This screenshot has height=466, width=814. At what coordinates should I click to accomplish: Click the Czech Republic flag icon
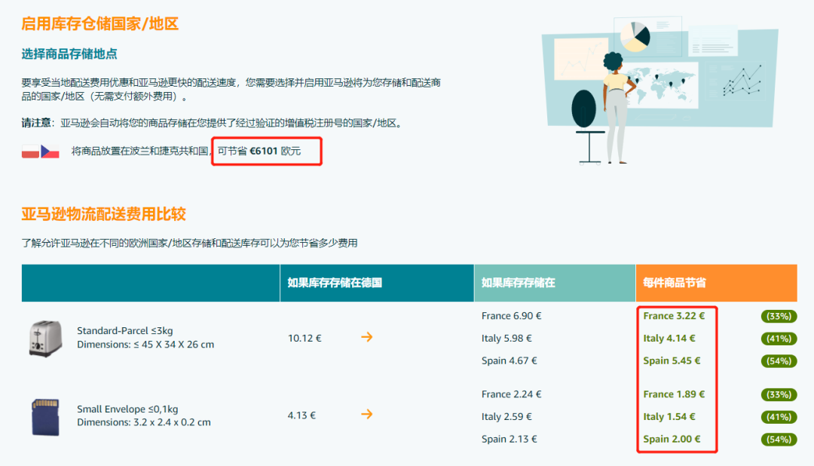tap(50, 151)
